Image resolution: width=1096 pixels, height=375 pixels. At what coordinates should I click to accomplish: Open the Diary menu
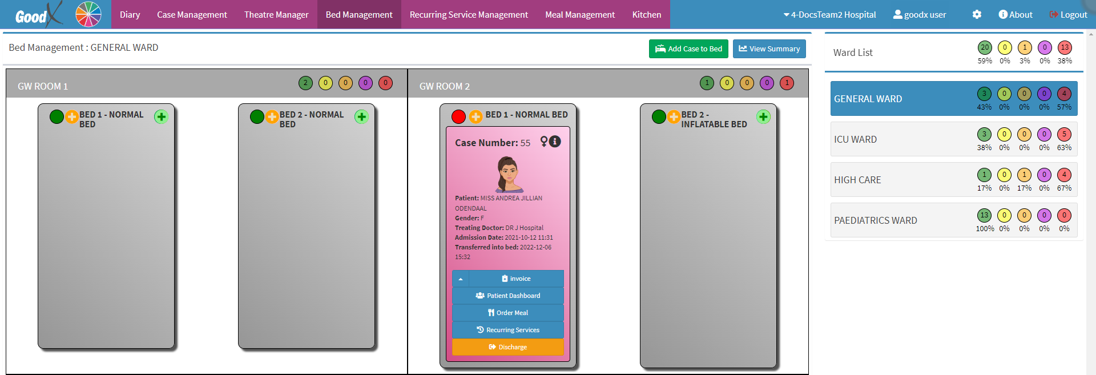[130, 14]
